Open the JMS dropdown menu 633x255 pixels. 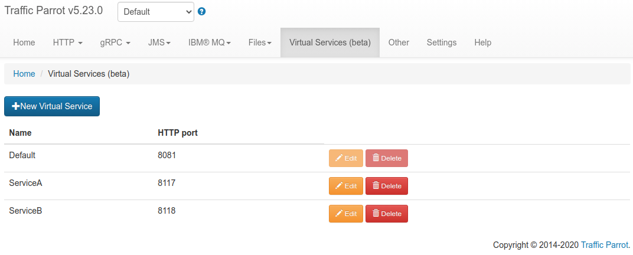pyautogui.click(x=159, y=42)
